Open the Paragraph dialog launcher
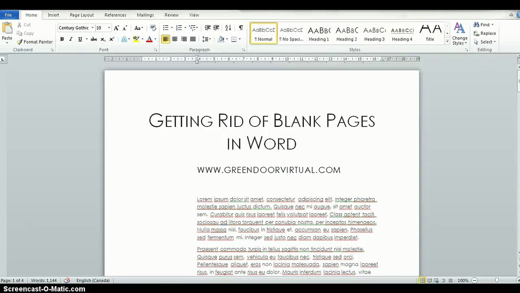The image size is (520, 293). [243, 50]
